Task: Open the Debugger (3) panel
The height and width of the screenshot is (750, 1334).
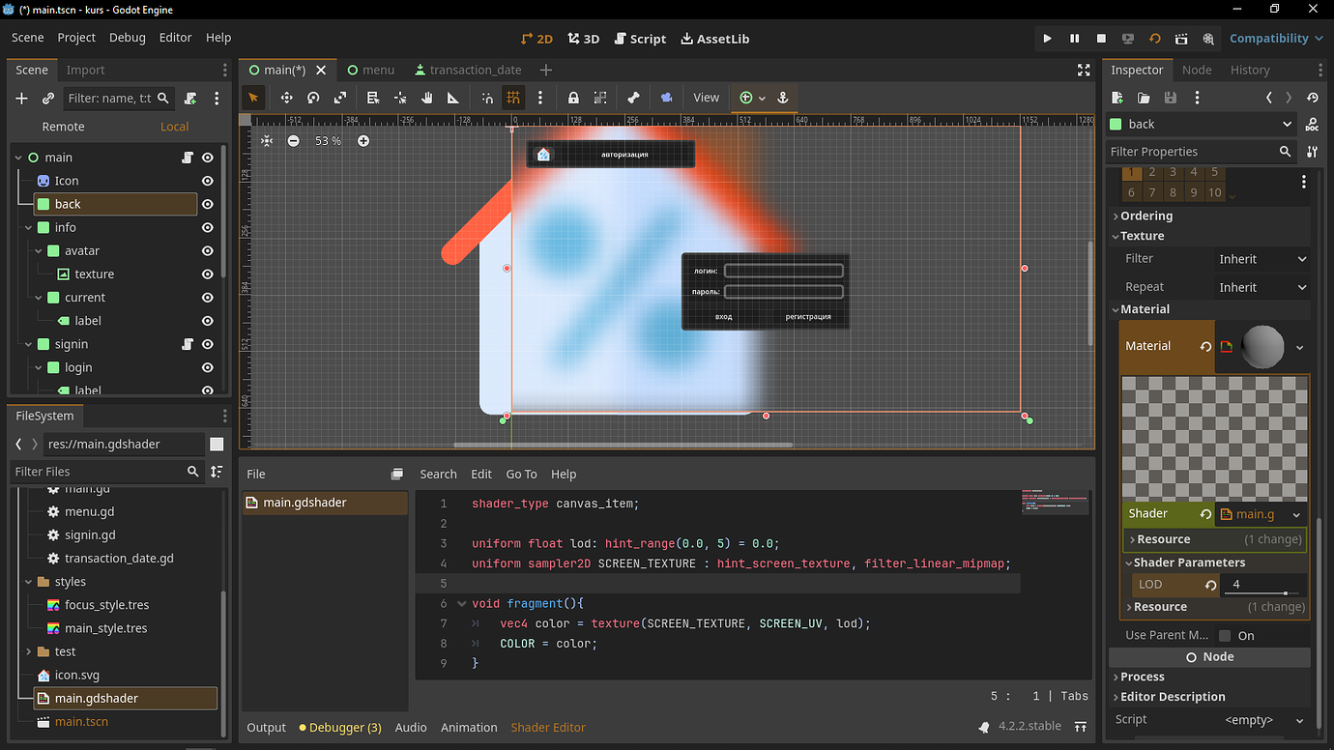Action: (x=340, y=727)
